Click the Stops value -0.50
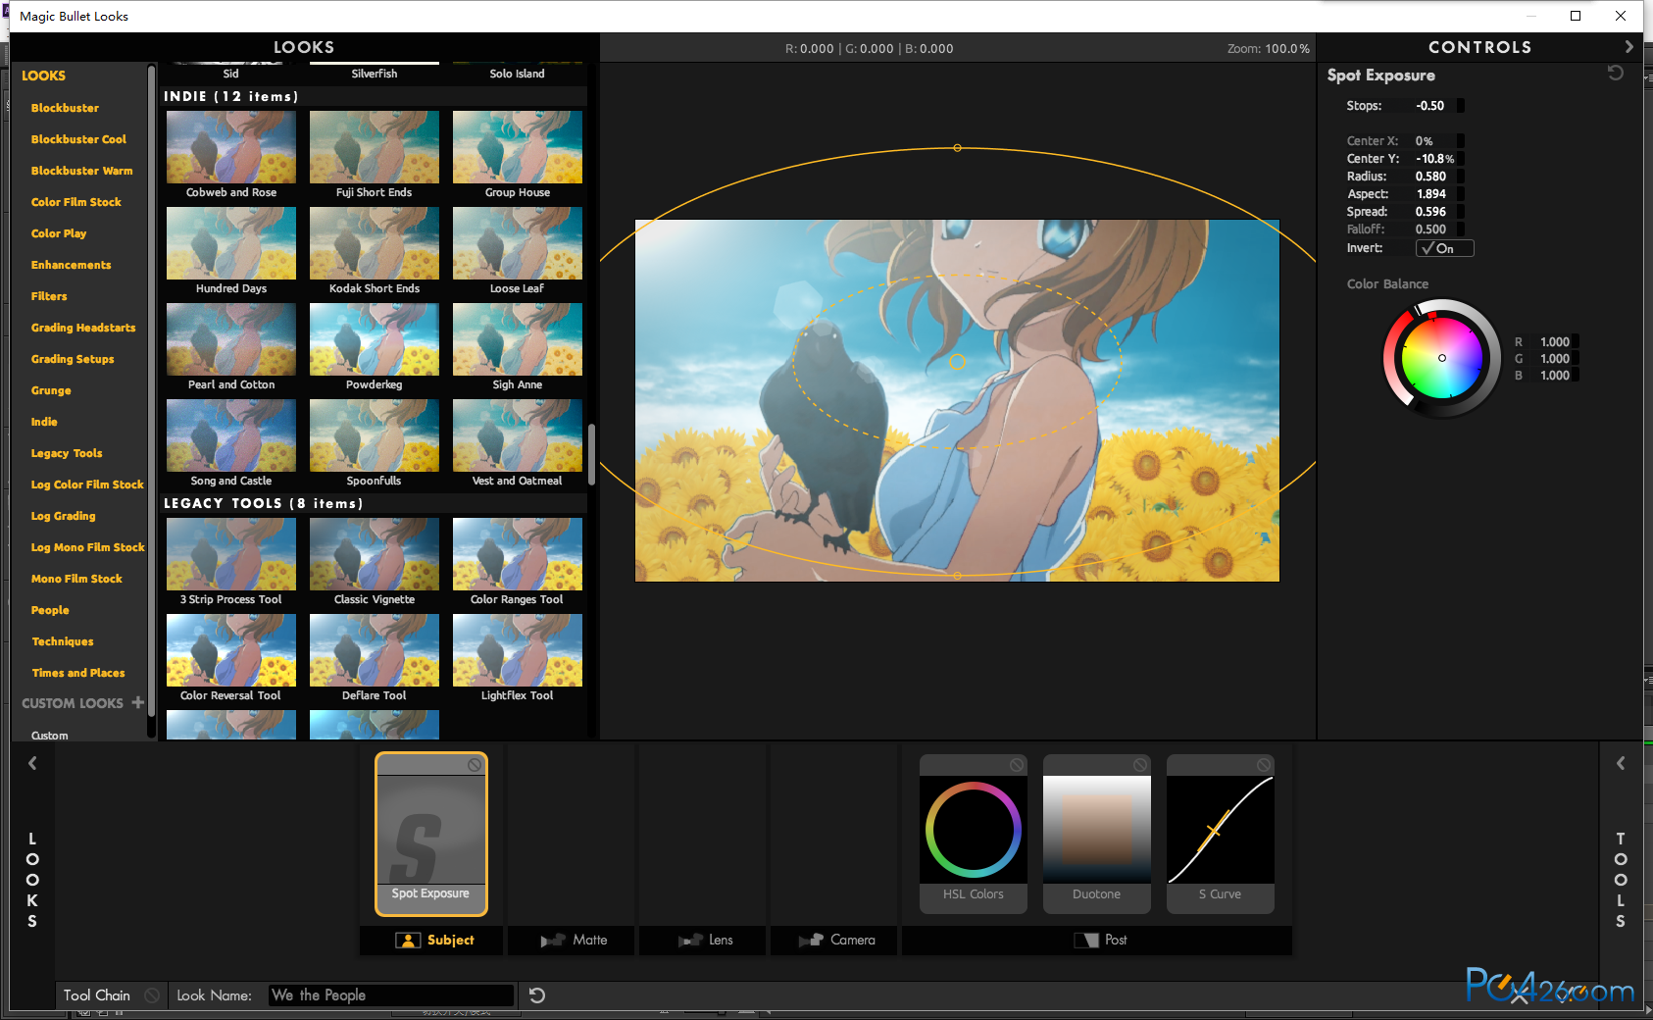The width and height of the screenshot is (1653, 1020). coord(1429,106)
